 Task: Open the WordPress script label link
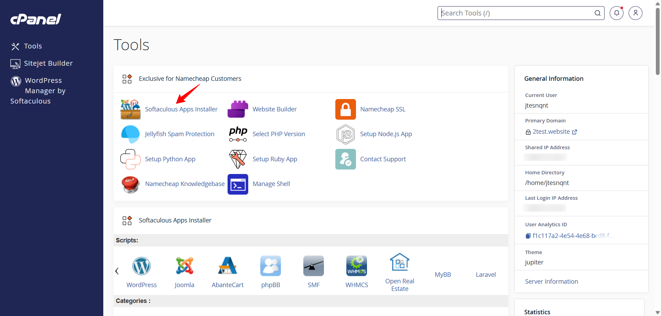pos(141,285)
